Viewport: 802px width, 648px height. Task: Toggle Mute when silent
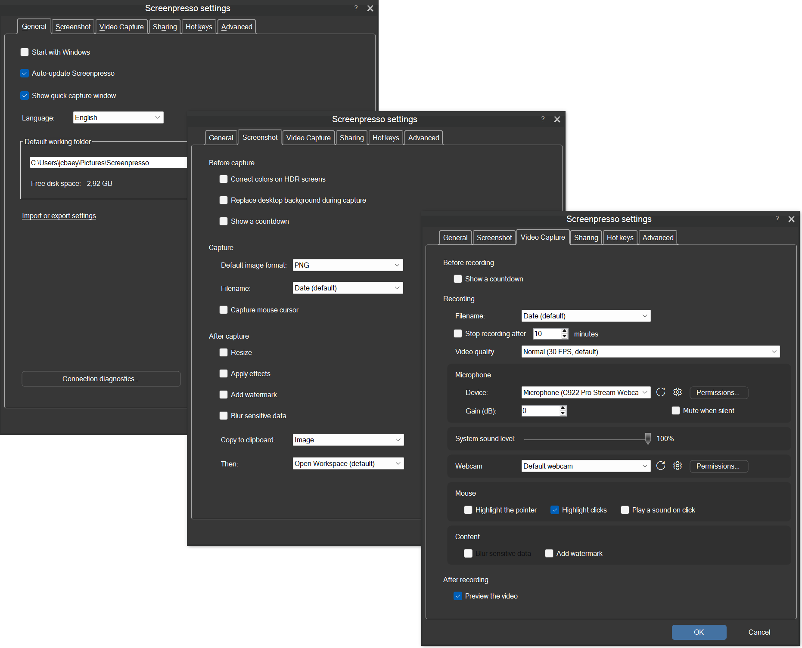pyautogui.click(x=676, y=410)
